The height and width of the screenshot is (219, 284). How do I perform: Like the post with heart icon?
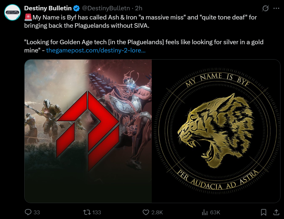tap(146, 212)
